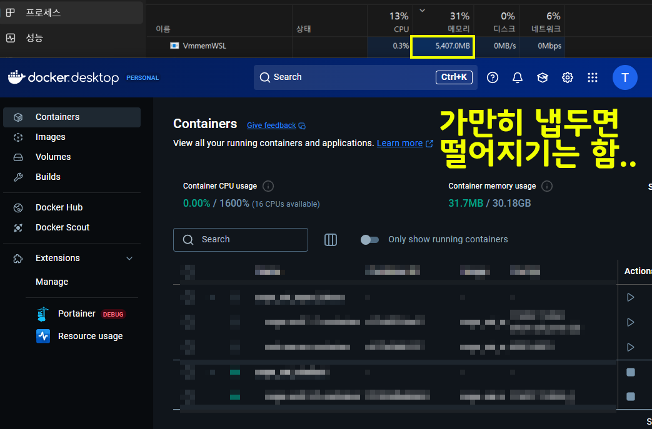This screenshot has height=429, width=652.
Task: Open the Volumes view
Action: 53,157
